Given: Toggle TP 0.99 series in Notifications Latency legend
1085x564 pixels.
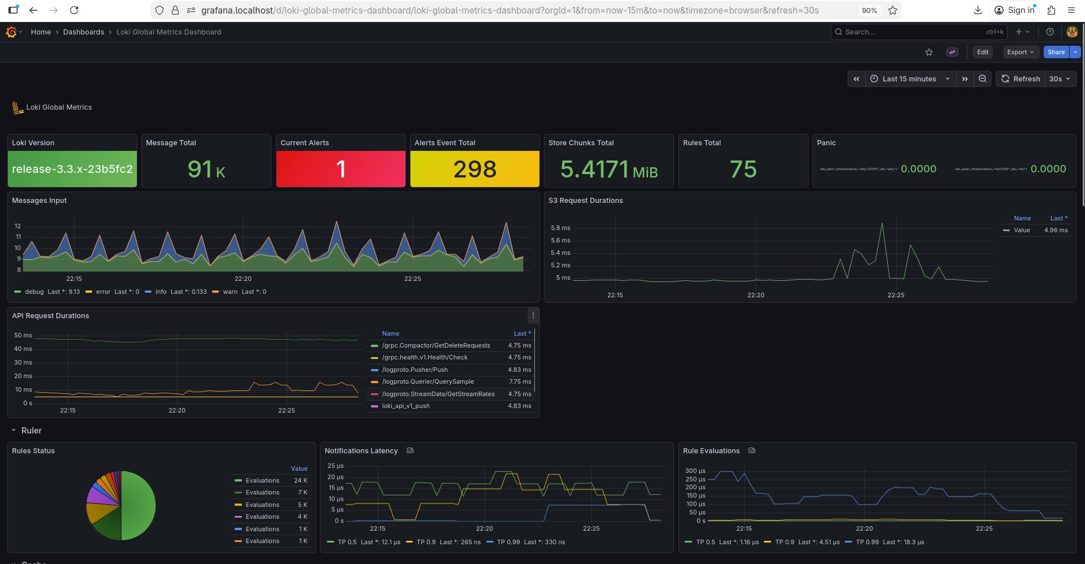Looking at the screenshot, I should pyautogui.click(x=508, y=543).
